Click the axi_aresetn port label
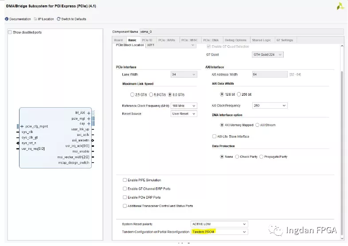The image size is (348, 246). tap(80, 141)
